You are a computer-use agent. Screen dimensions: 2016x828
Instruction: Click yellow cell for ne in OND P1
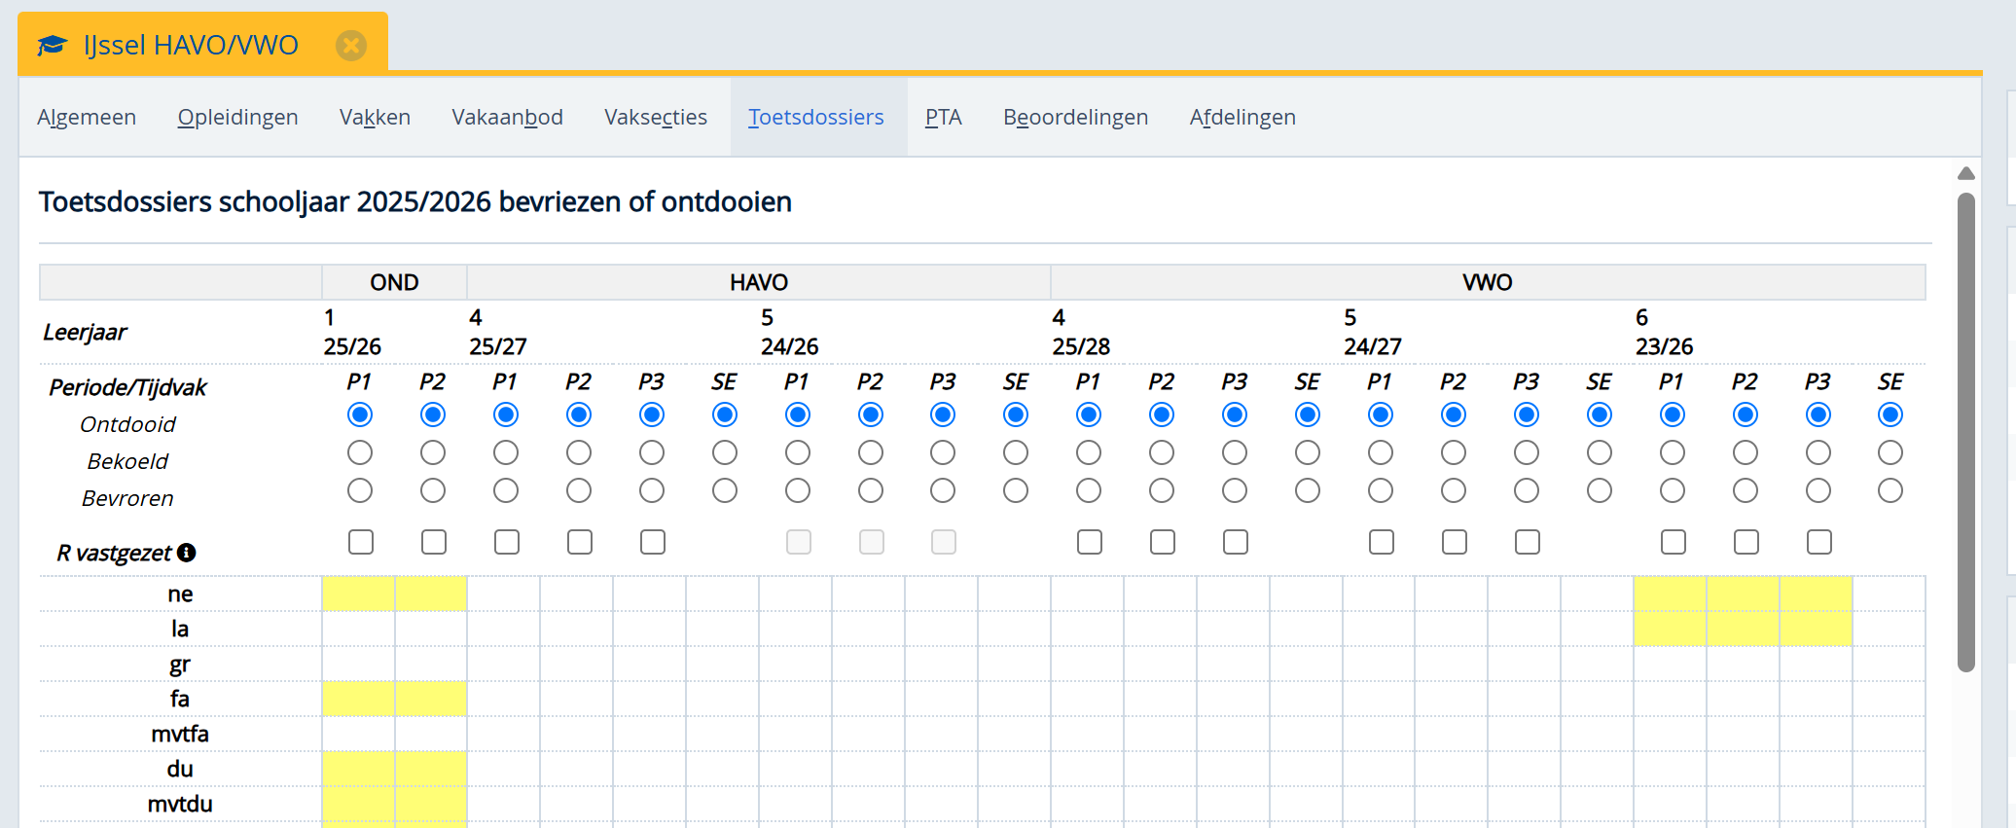358,594
